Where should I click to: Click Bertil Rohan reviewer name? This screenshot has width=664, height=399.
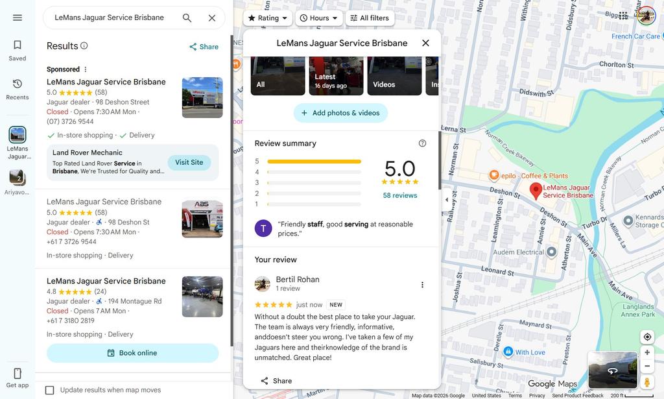[x=298, y=279]
